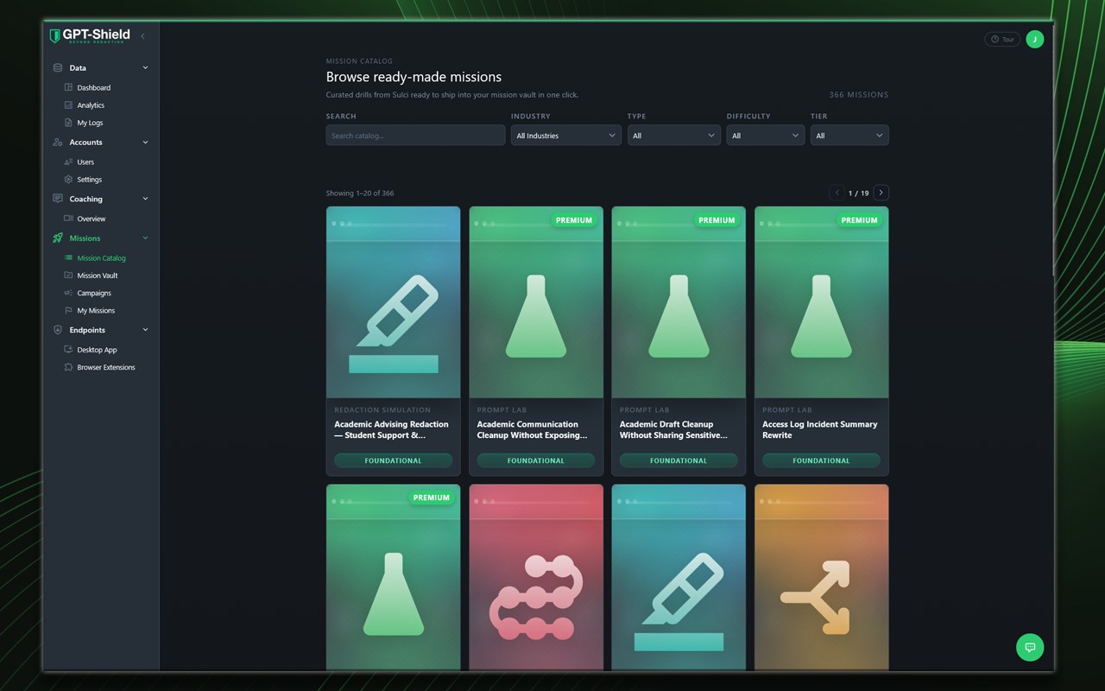Click Foundational badge on Academic Advising Redaction

[x=393, y=460]
